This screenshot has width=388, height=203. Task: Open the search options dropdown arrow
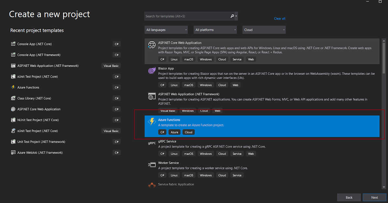click(236, 16)
